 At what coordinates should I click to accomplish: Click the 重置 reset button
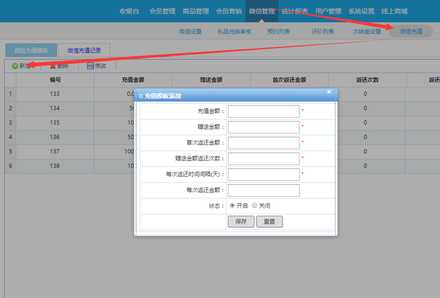[x=269, y=221]
